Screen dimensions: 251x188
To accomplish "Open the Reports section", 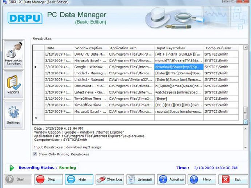I will click(x=13, y=84).
